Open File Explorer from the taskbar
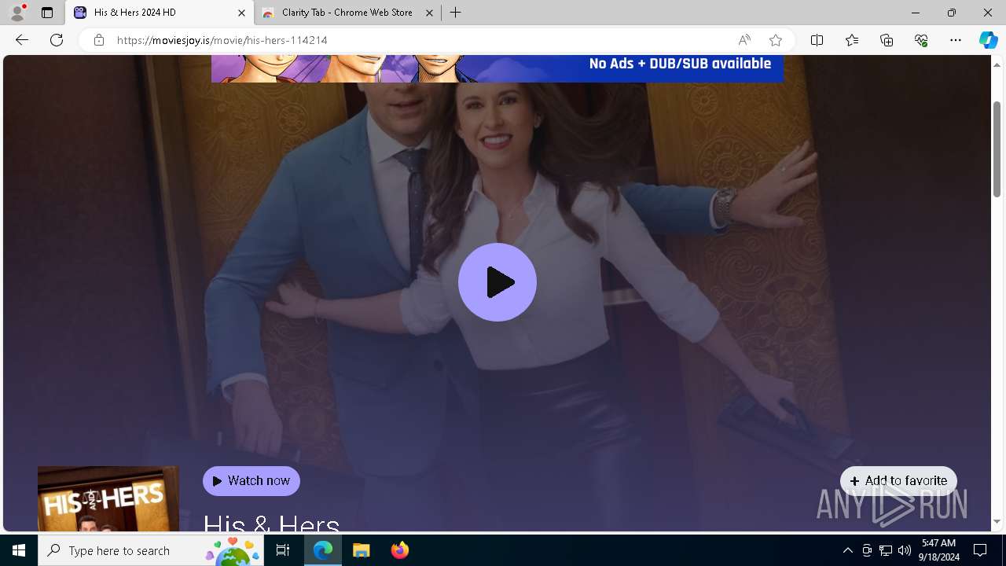Image resolution: width=1006 pixels, height=566 pixels. point(362,550)
